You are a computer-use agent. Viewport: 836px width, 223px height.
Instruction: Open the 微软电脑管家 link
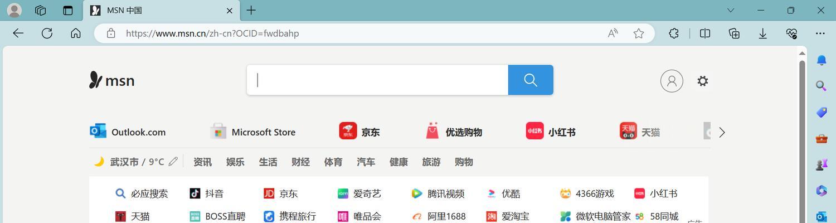[596, 216]
